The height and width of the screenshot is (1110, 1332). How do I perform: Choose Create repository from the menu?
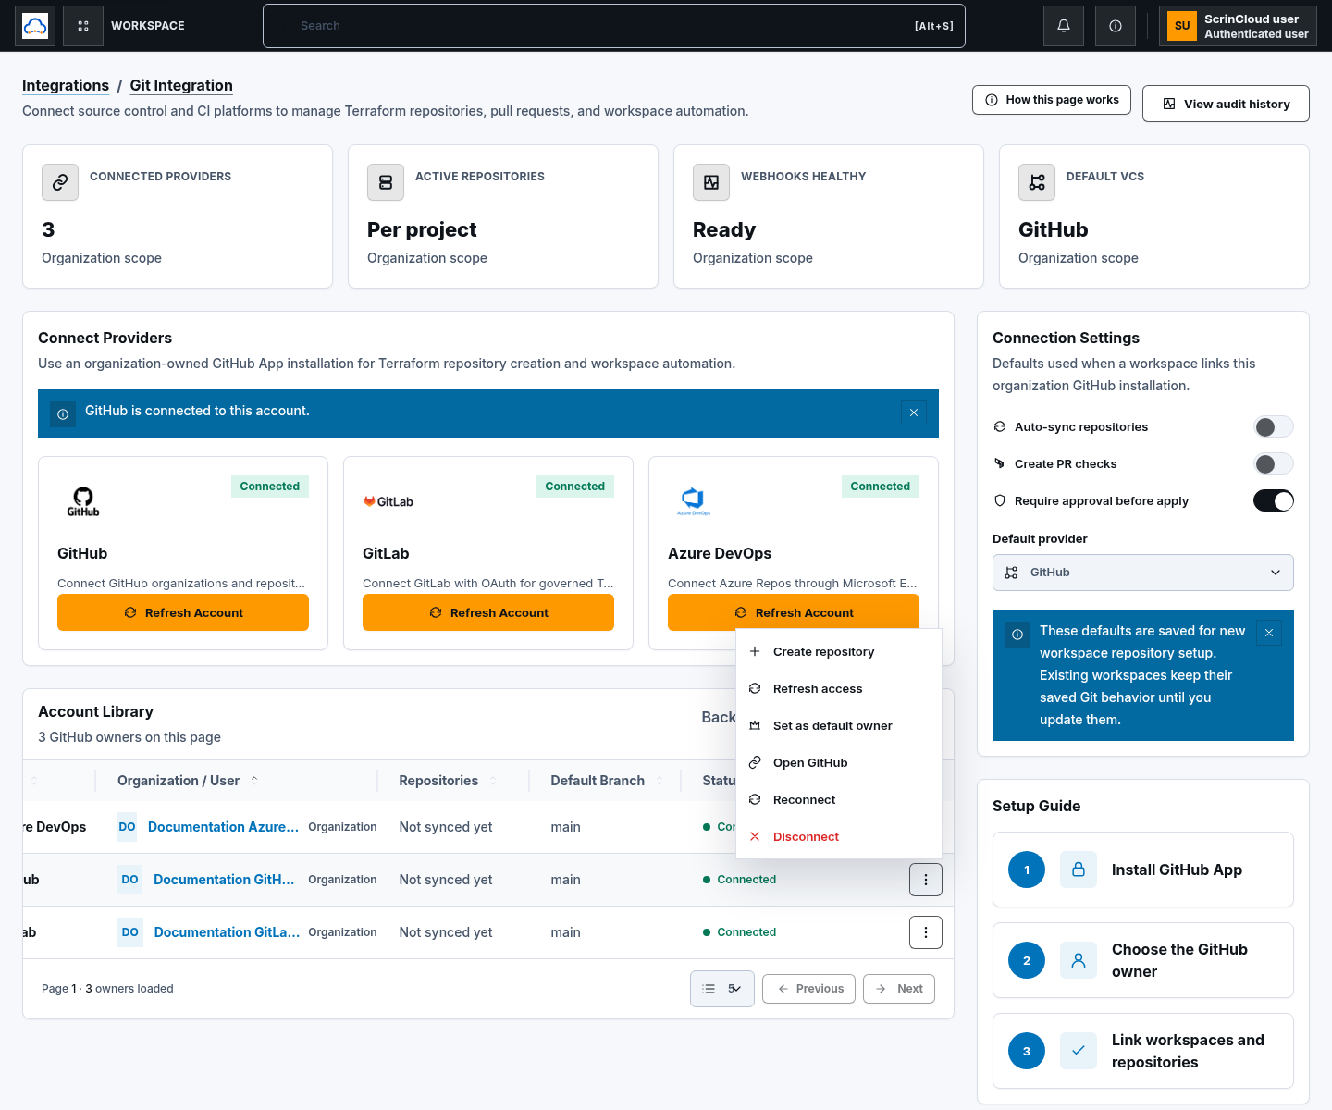[839, 652]
